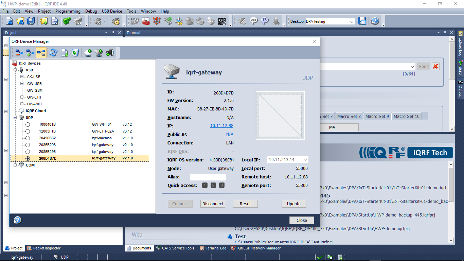464x261 pixels.
Task: Expand the GW-ETH tree node
Action: [22, 97]
